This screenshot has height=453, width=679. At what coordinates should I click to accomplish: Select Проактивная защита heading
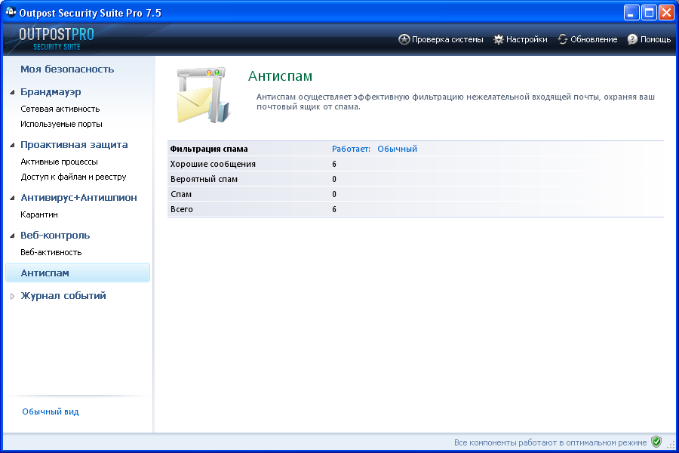coord(74,145)
